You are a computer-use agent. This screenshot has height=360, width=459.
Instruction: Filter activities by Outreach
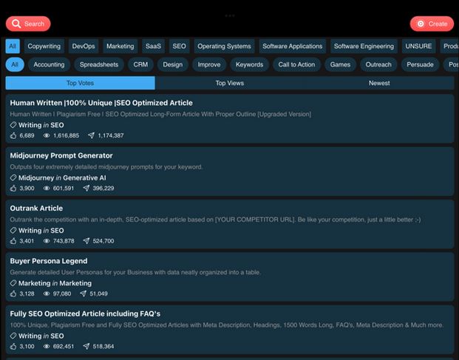click(378, 65)
